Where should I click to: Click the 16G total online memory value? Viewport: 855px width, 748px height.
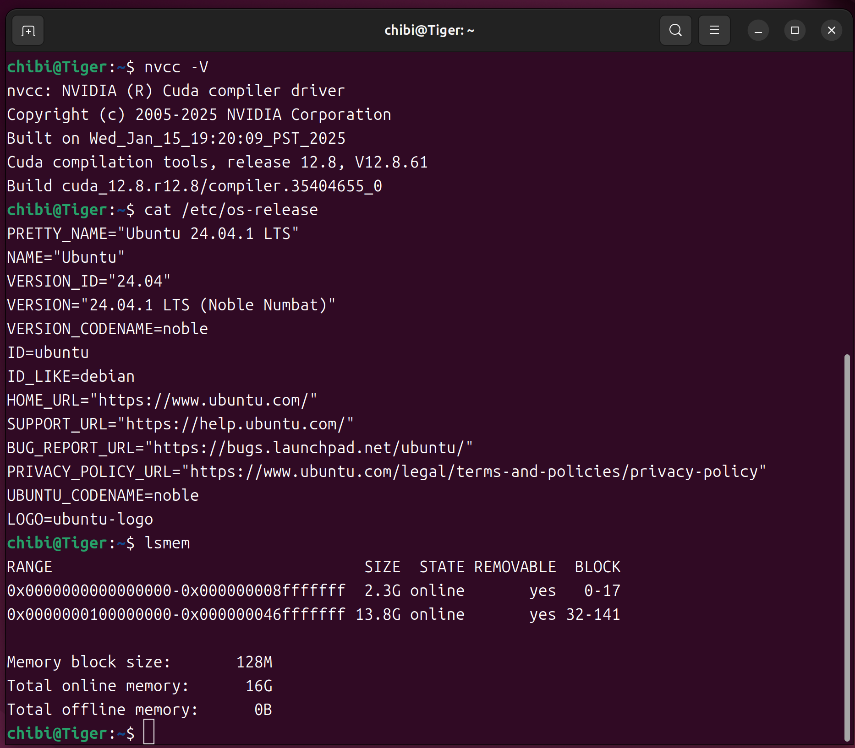tap(259, 686)
